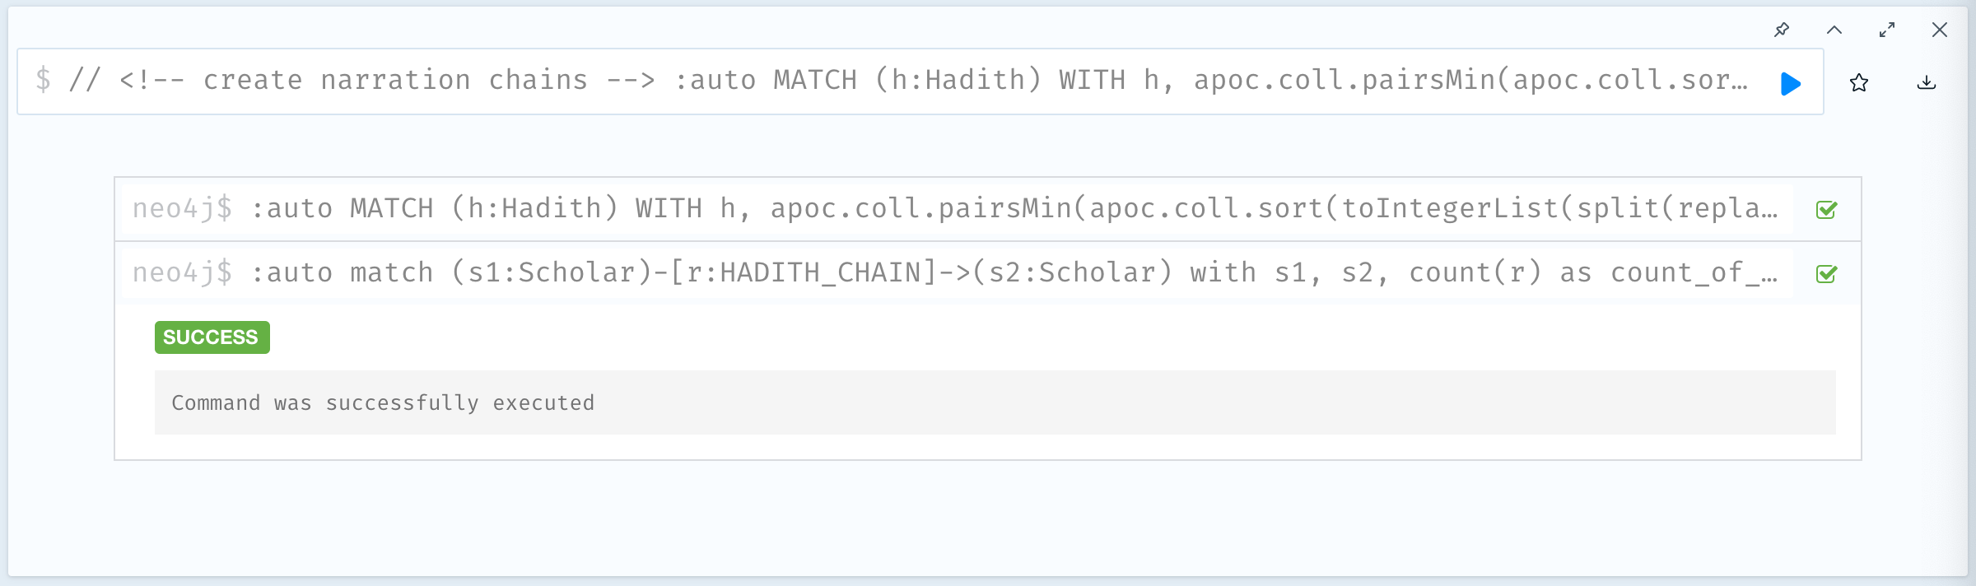The width and height of the screenshot is (1976, 586).
Task: Collapse the frame with the up chevron
Action: (x=1834, y=30)
